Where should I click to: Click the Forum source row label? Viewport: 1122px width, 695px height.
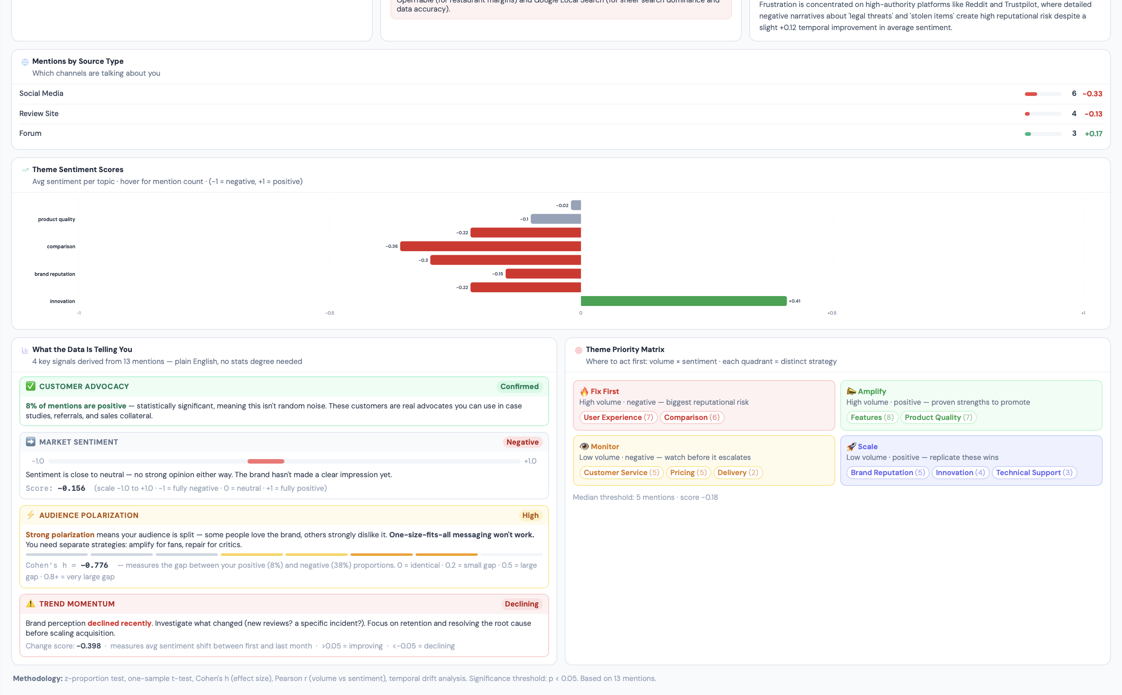[30, 133]
